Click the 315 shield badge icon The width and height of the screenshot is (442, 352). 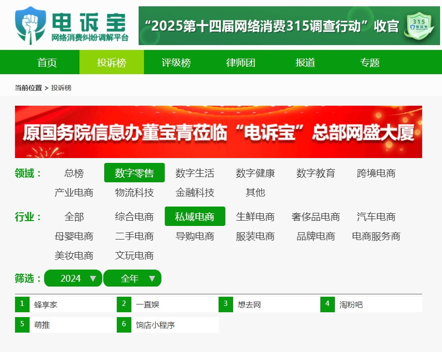419,26
